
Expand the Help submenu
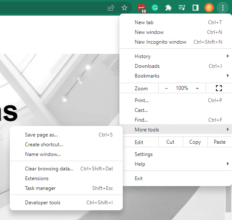click(x=176, y=164)
